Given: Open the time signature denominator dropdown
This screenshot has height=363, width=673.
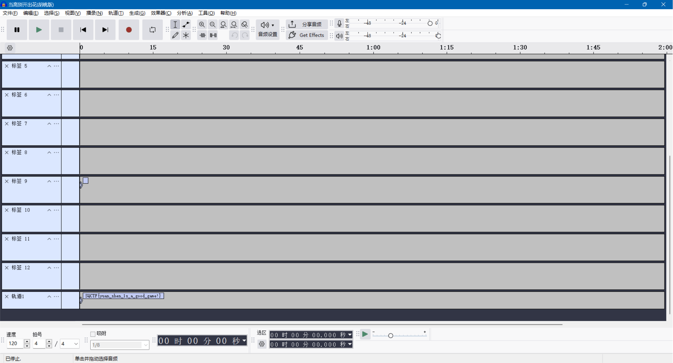Looking at the screenshot, I should (x=76, y=344).
